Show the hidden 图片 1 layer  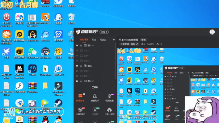pos(77,76)
